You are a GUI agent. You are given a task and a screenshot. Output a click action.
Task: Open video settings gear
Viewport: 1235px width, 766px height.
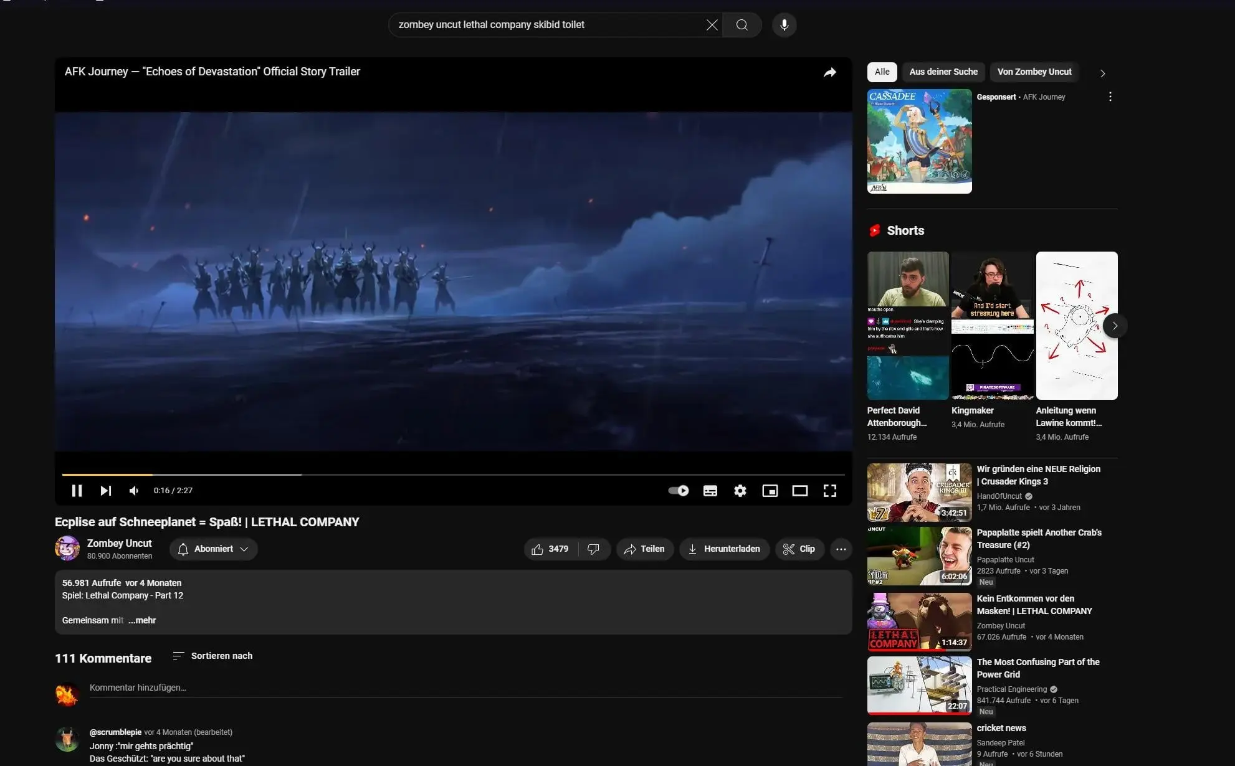click(740, 491)
